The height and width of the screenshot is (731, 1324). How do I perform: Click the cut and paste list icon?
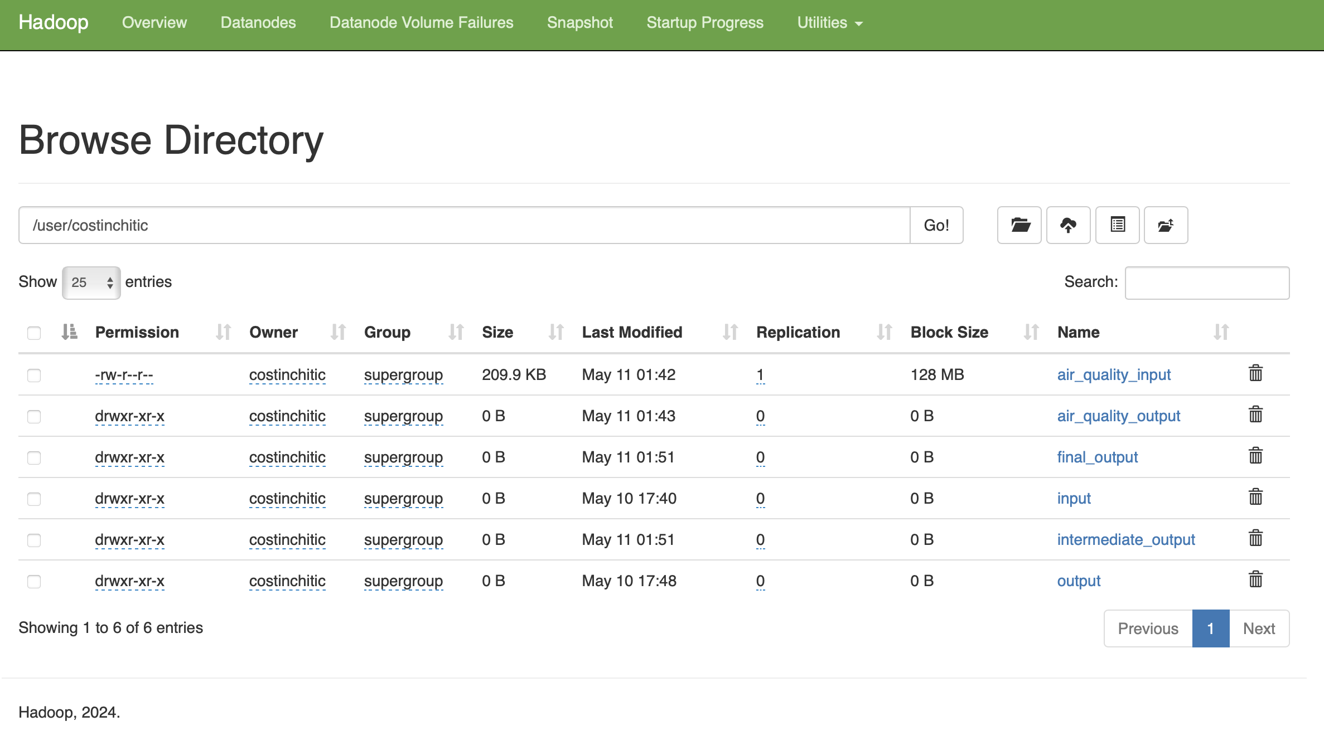(x=1118, y=225)
